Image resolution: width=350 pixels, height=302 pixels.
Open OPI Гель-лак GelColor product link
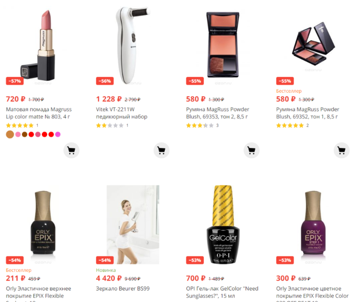[222, 292]
